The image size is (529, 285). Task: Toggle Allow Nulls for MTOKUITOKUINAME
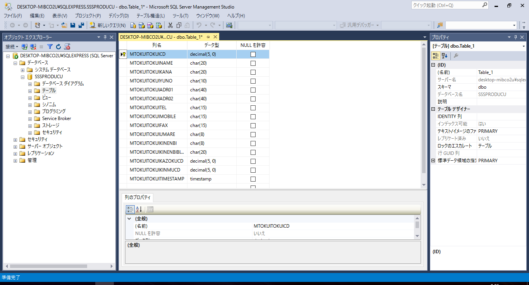[x=253, y=63]
